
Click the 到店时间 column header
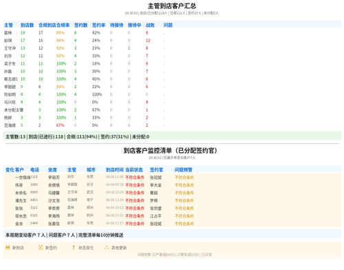(115, 169)
